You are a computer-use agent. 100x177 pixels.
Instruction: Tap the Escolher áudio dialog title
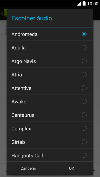tap(32, 18)
